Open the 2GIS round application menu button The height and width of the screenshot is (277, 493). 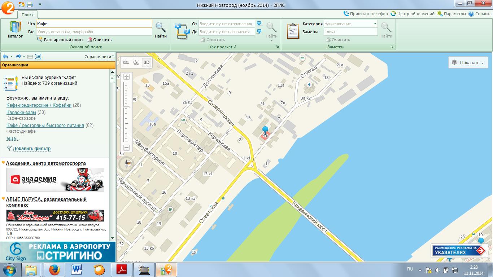(8, 7)
